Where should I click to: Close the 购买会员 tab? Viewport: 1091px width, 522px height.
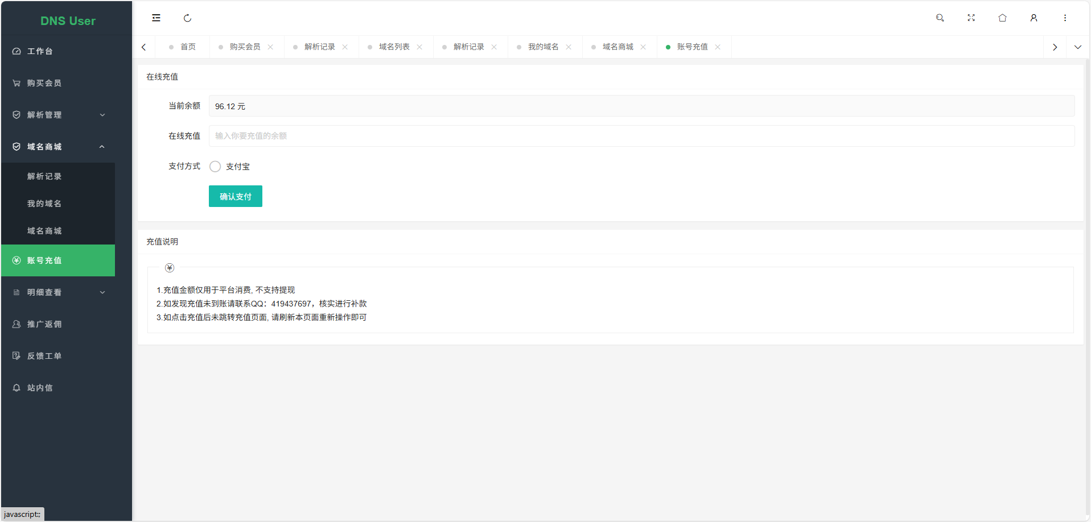270,47
